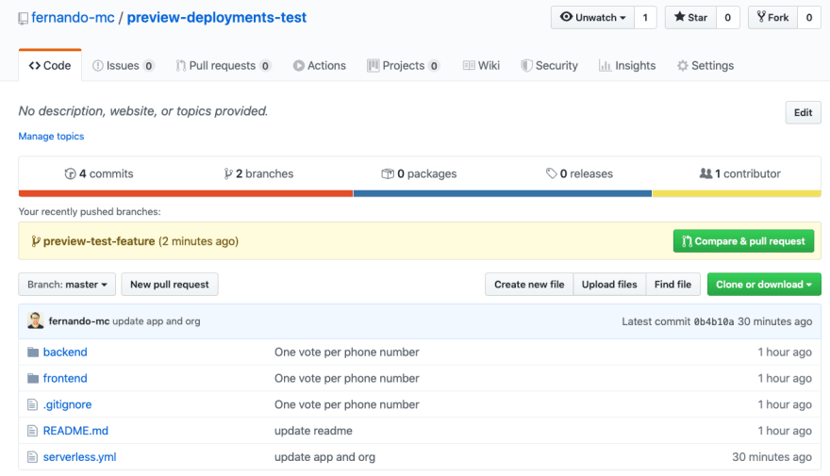Open the backend folder
Screen dimensions: 830x476
point(65,353)
